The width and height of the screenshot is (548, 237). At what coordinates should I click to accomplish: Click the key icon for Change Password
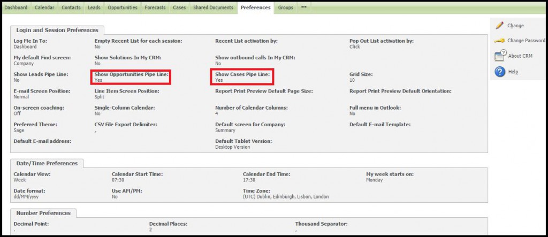tap(499, 41)
